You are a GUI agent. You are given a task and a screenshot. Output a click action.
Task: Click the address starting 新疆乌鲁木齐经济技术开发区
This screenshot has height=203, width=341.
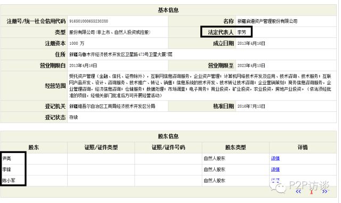point(121,54)
